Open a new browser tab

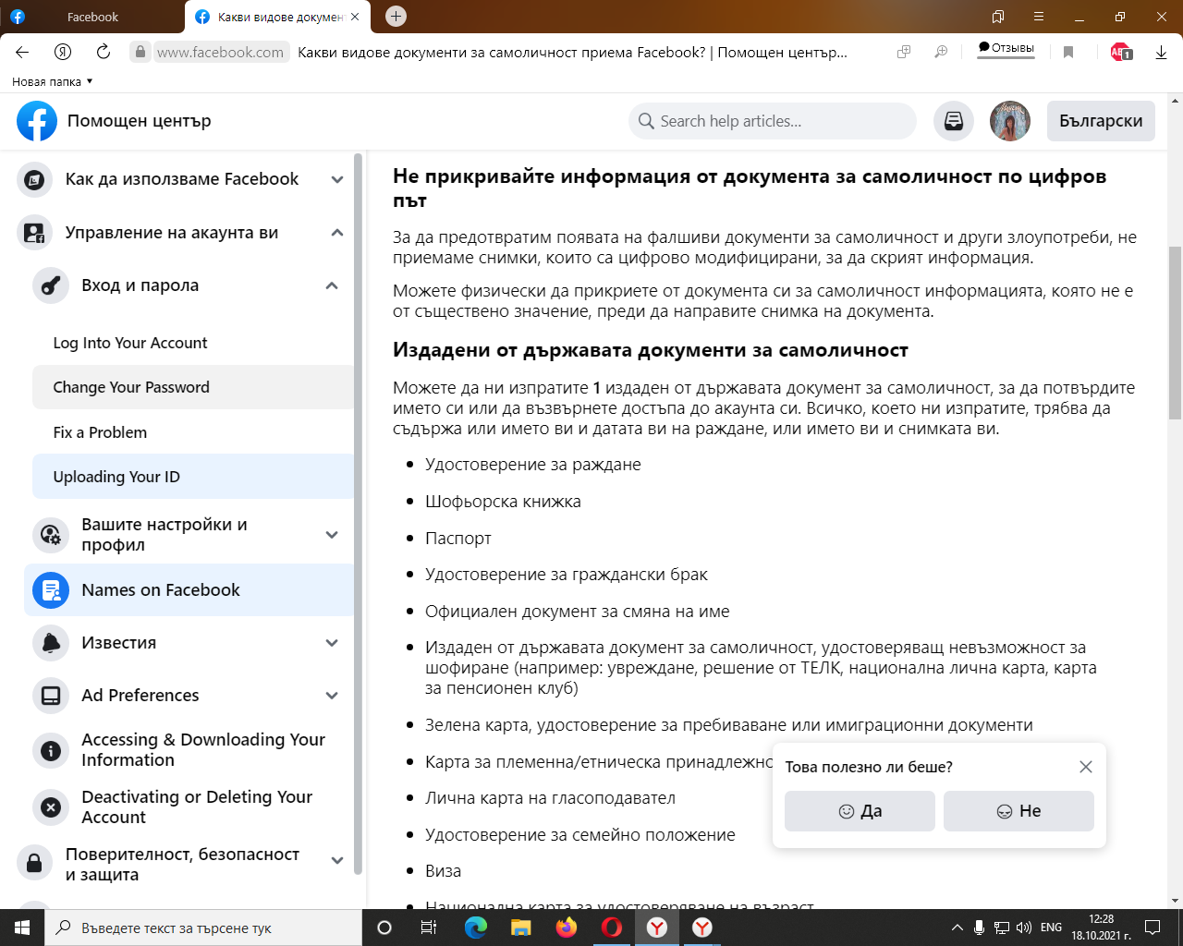[396, 16]
